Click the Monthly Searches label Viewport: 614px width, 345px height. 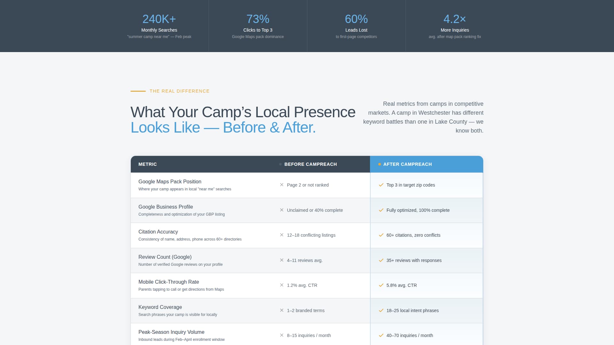(159, 30)
